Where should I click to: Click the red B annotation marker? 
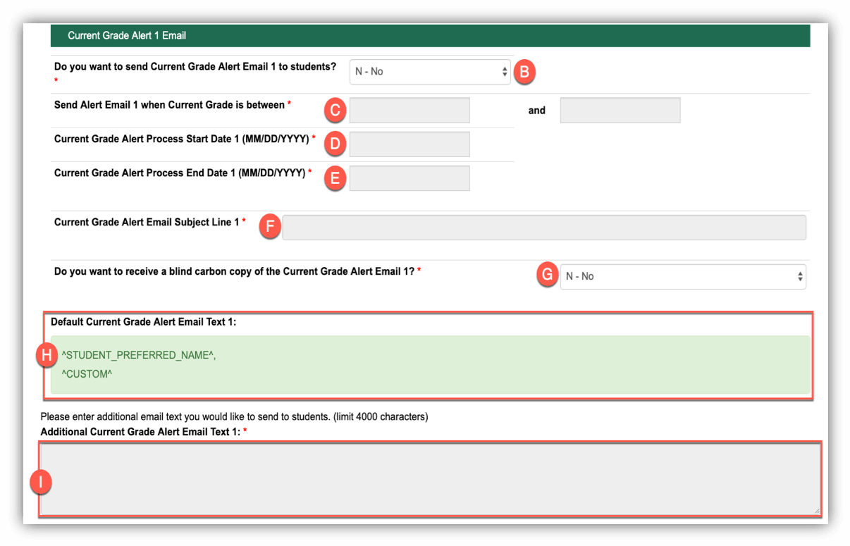point(524,72)
